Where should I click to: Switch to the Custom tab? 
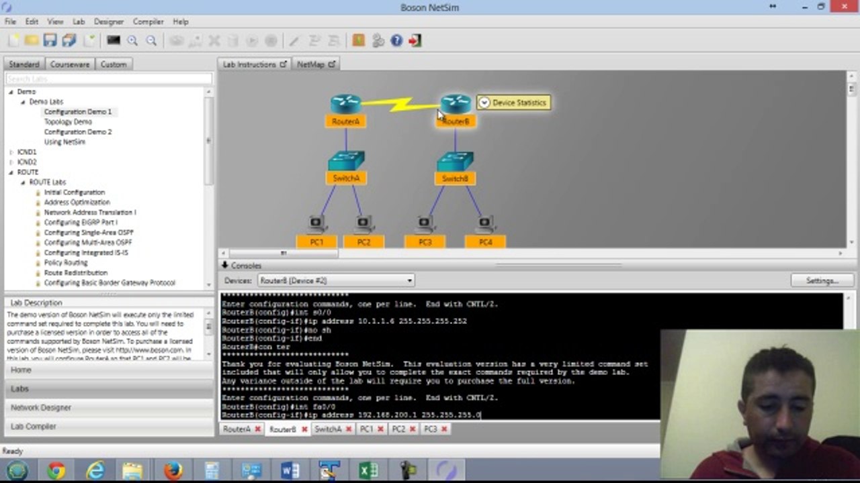(x=114, y=64)
